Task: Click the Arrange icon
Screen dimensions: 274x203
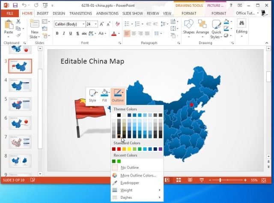Action: click(x=203, y=24)
